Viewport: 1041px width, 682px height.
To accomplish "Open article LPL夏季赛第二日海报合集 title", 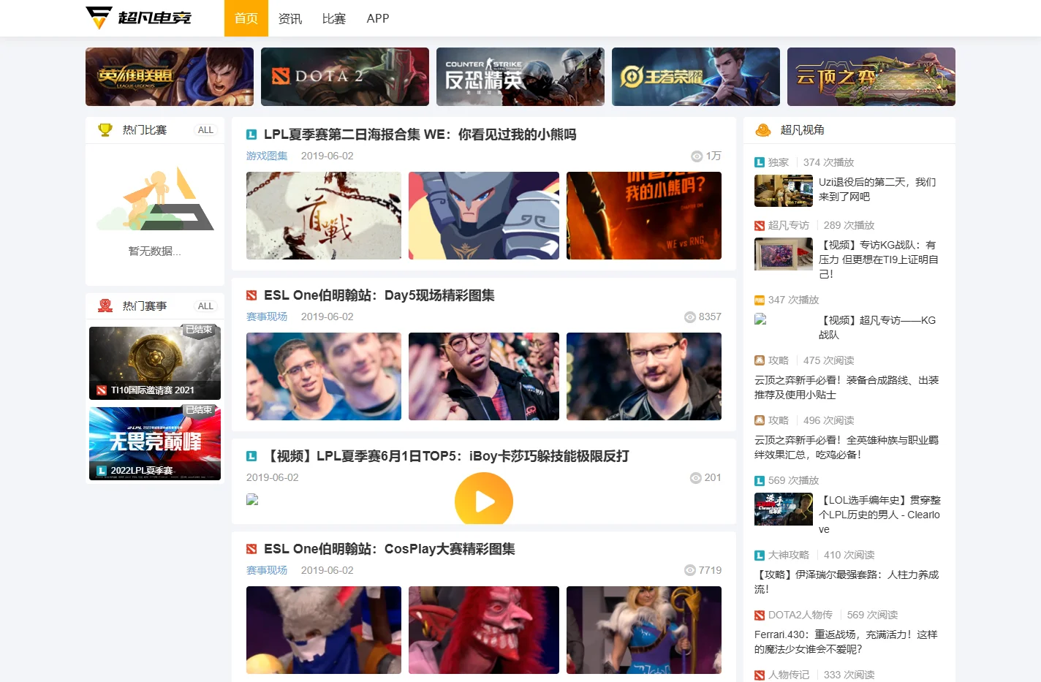I will (x=420, y=134).
